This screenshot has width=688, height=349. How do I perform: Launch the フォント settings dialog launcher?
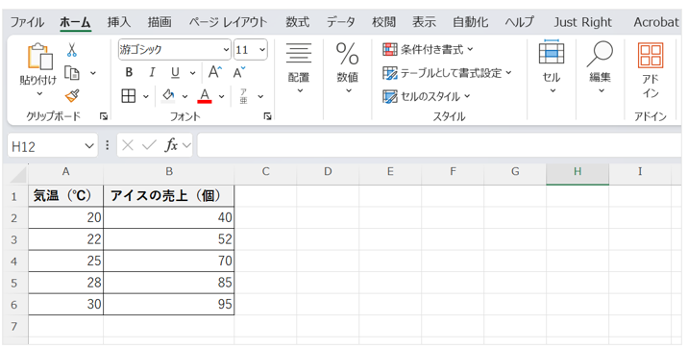[268, 116]
